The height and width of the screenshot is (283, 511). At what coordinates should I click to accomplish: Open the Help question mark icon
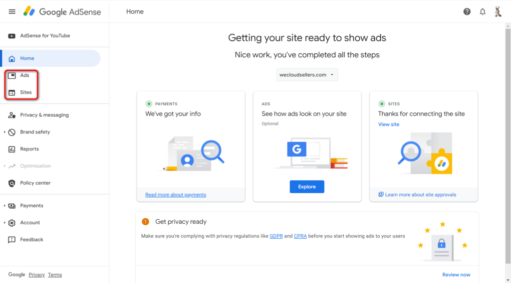pyautogui.click(x=467, y=12)
